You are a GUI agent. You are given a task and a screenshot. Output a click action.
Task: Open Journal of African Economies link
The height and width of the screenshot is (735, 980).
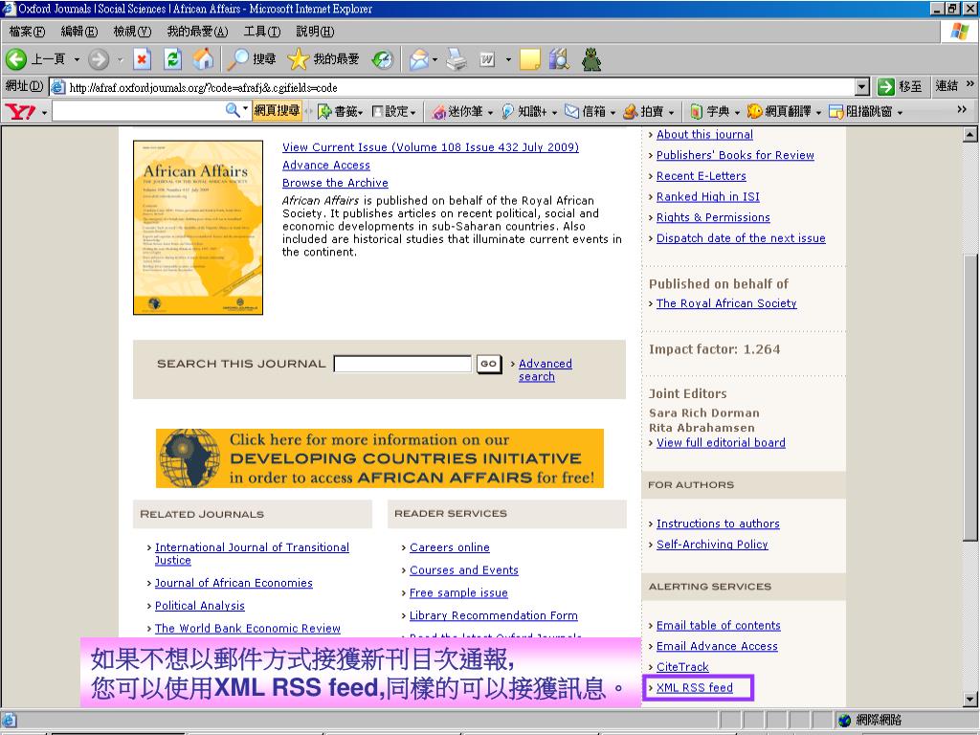coord(234,583)
